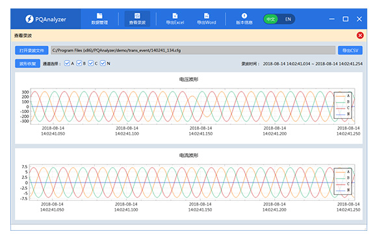Click the orange A legend swatch in voltage chart
Viewport: 377px width, 247px height.
[x=341, y=96]
